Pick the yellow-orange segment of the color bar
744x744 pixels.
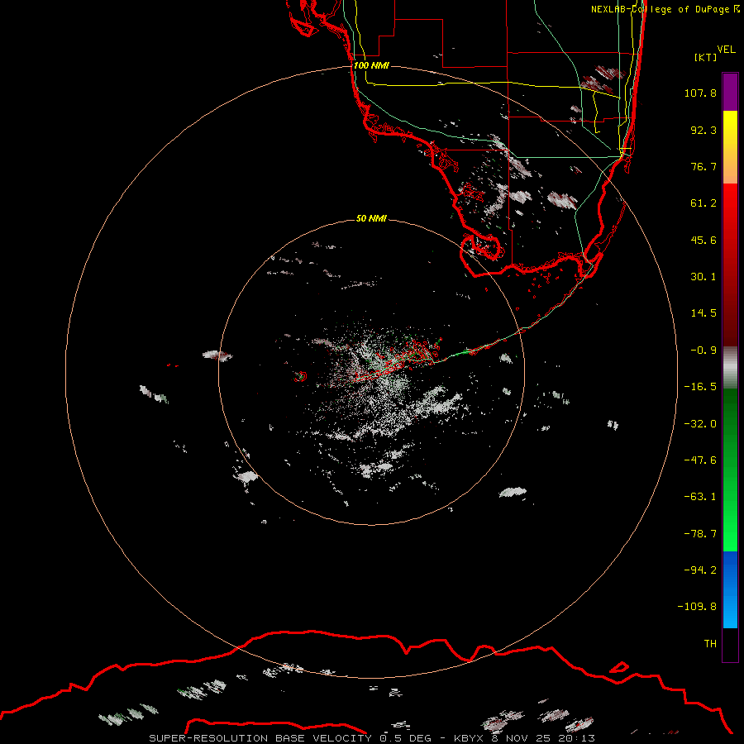[x=730, y=147]
